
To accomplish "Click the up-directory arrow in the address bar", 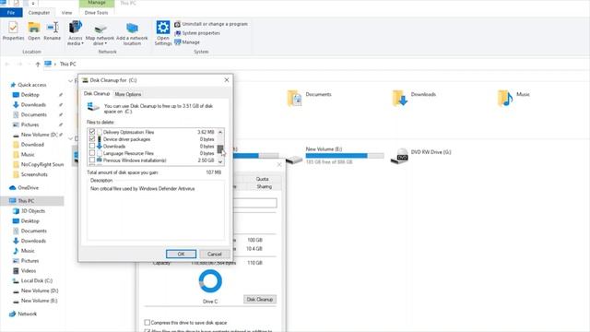I will pos(38,64).
